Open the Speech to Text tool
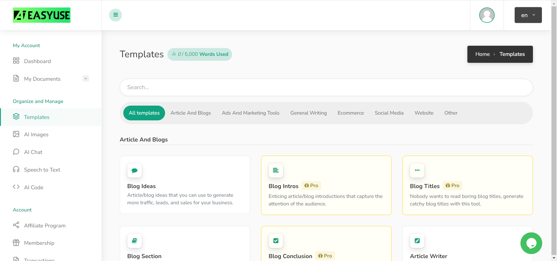 (42, 170)
